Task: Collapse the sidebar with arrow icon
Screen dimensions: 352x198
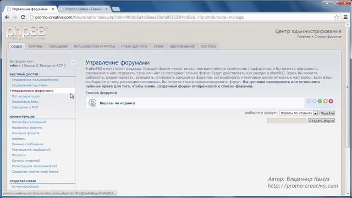Action: [x=73, y=62]
